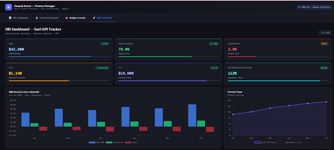Click the green Gross Margin progress bar
This screenshot has height=150, width=334.
[x=155, y=57]
